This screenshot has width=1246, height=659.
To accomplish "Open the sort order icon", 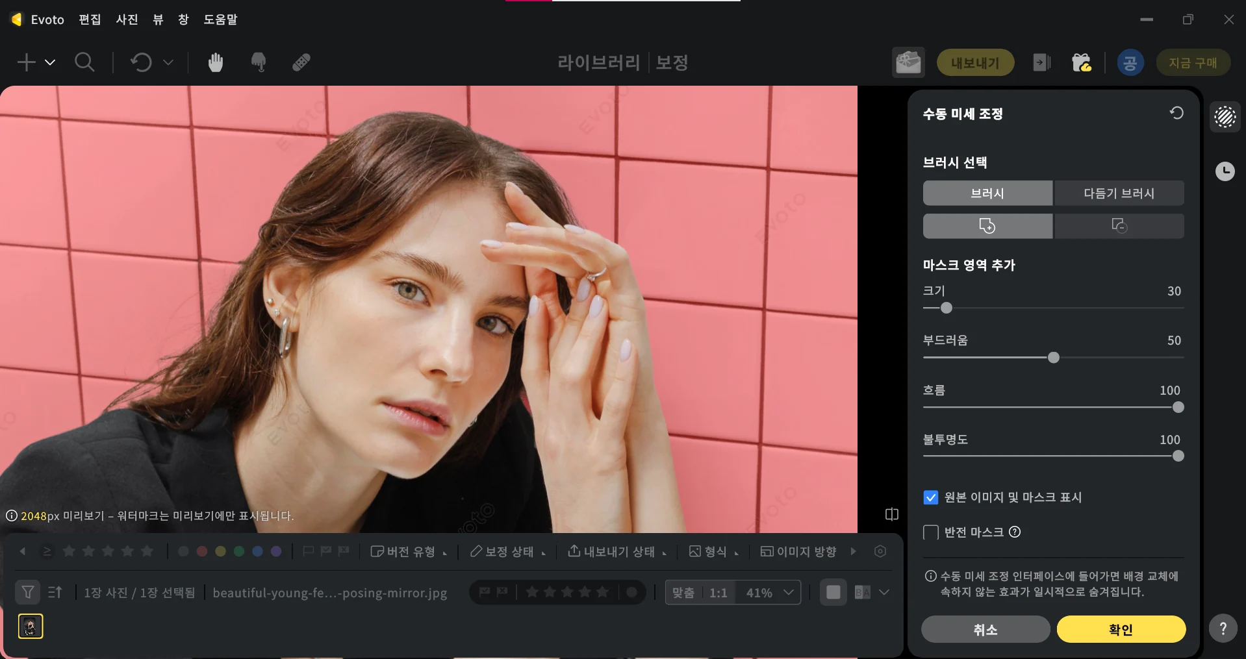I will (55, 592).
